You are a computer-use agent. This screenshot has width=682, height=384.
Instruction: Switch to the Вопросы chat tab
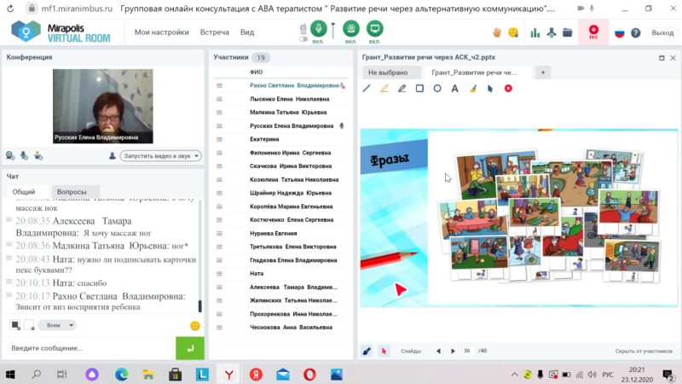click(72, 191)
